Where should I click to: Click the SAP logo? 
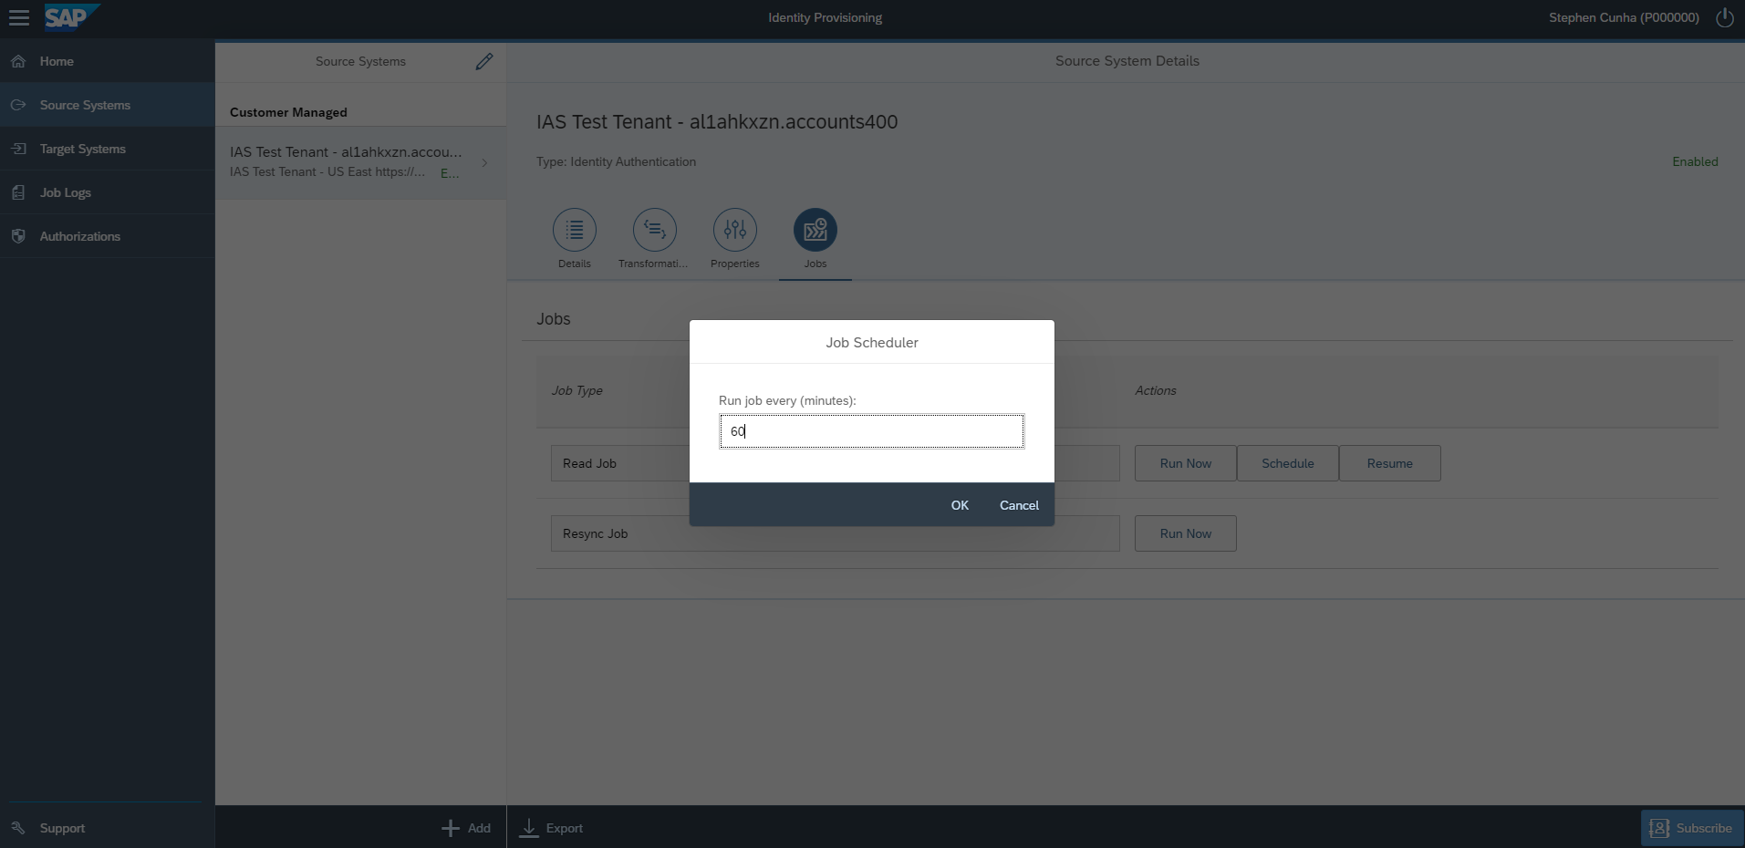coord(71,17)
